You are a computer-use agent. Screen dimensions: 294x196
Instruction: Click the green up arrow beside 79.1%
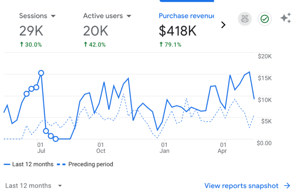click(161, 44)
